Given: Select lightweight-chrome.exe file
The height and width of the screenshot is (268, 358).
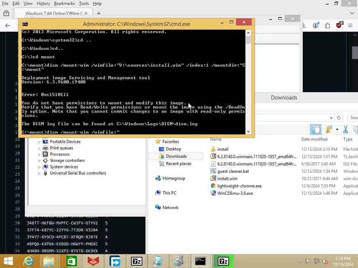Looking at the screenshot, I should coord(239,186).
